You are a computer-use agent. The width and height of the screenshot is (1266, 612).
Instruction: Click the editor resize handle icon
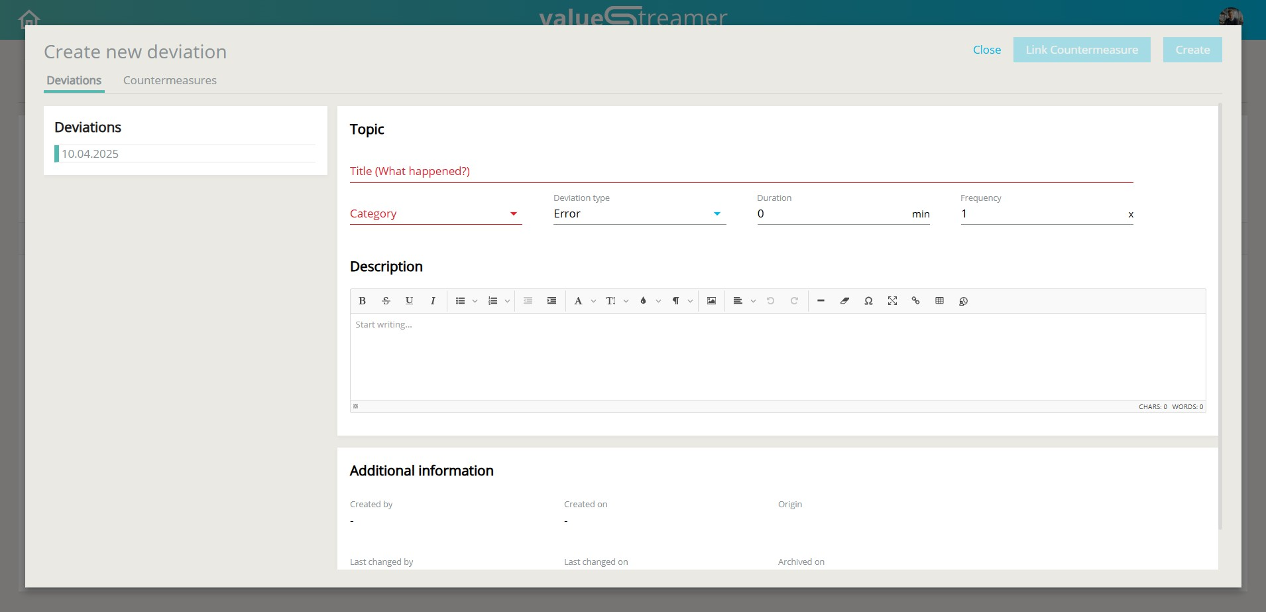(356, 406)
